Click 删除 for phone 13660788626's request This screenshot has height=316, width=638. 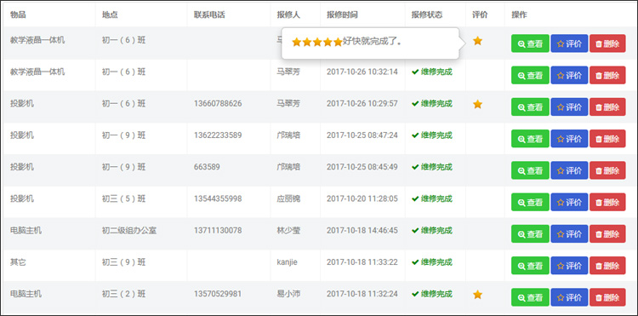point(607,107)
